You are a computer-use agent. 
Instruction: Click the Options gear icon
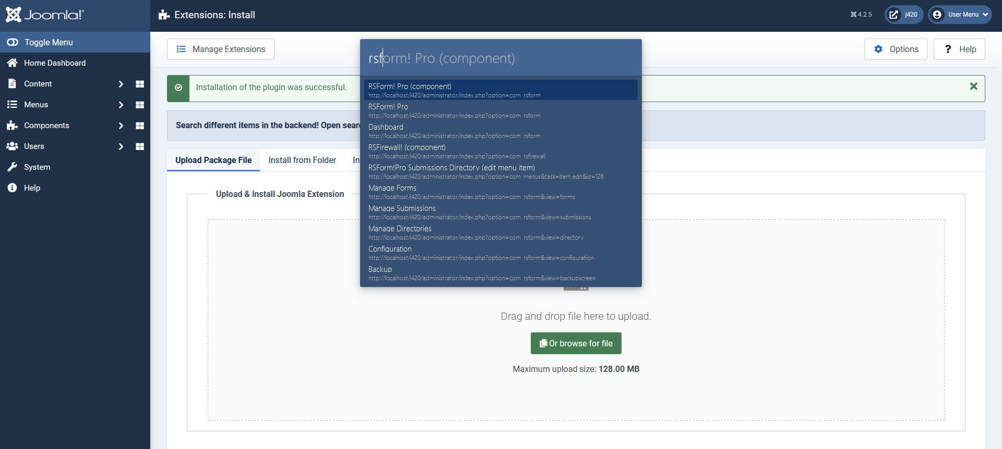[878, 49]
